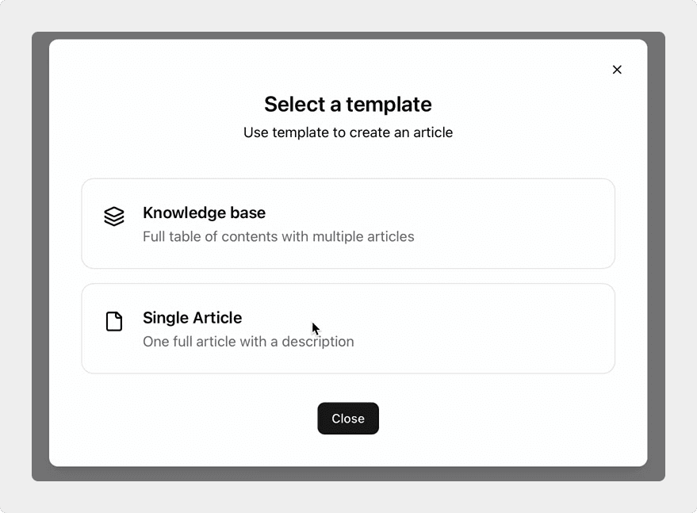Click the "Select a template" heading
The image size is (697, 513).
tap(347, 105)
